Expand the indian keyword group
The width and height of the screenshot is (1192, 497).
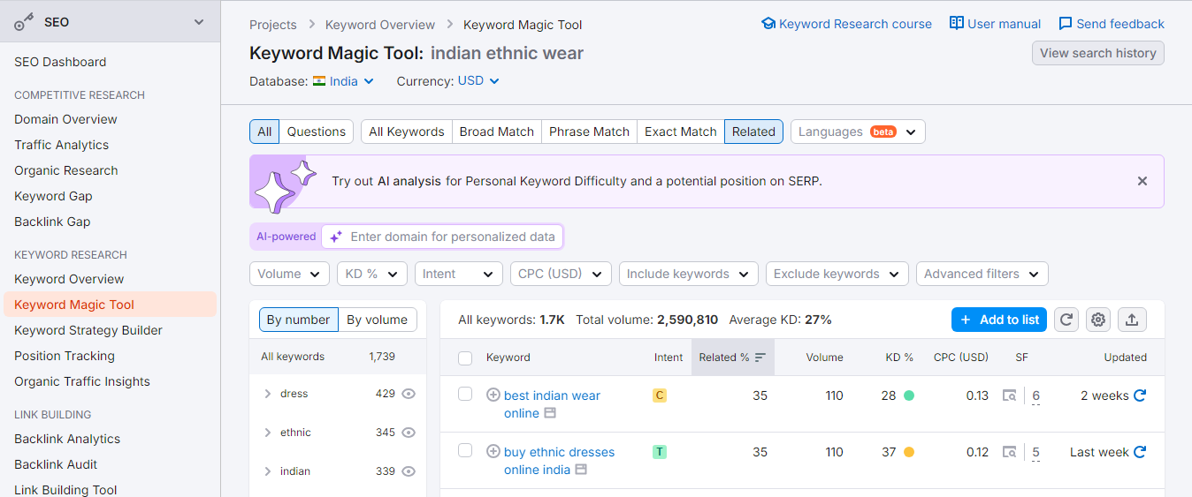268,471
